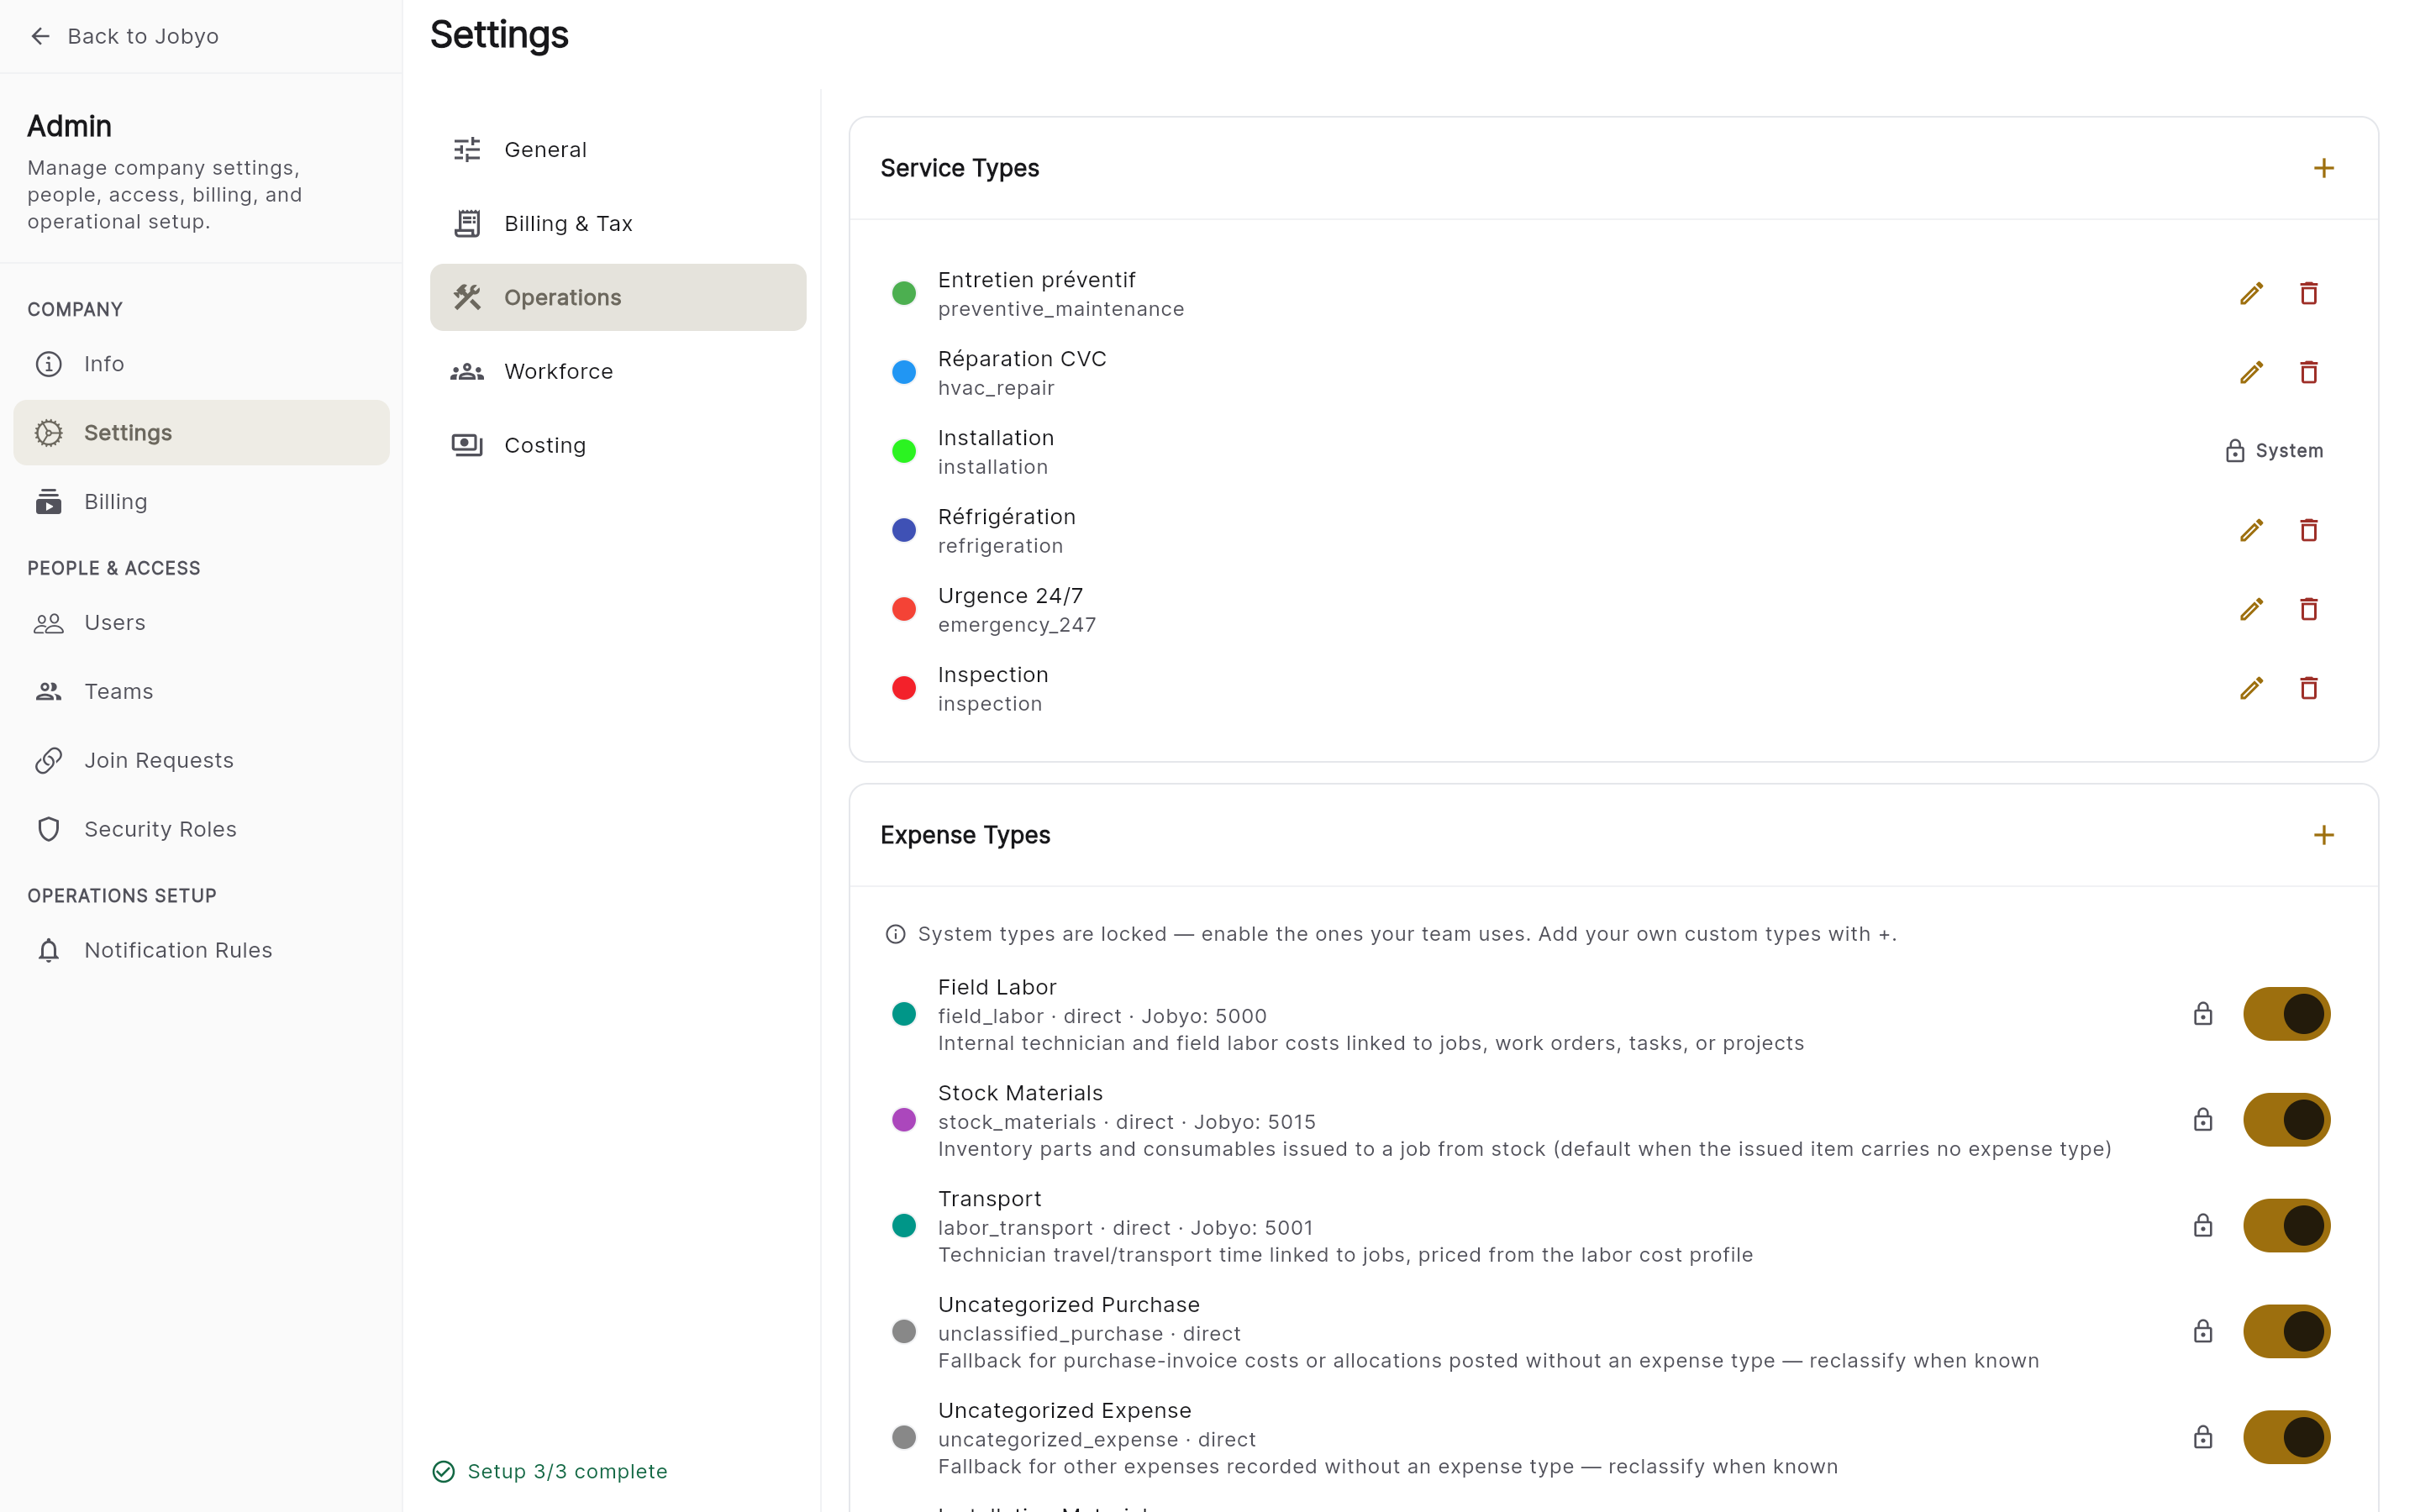The image size is (2420, 1512).
Task: Go to Join Requests
Action: click(x=201, y=760)
